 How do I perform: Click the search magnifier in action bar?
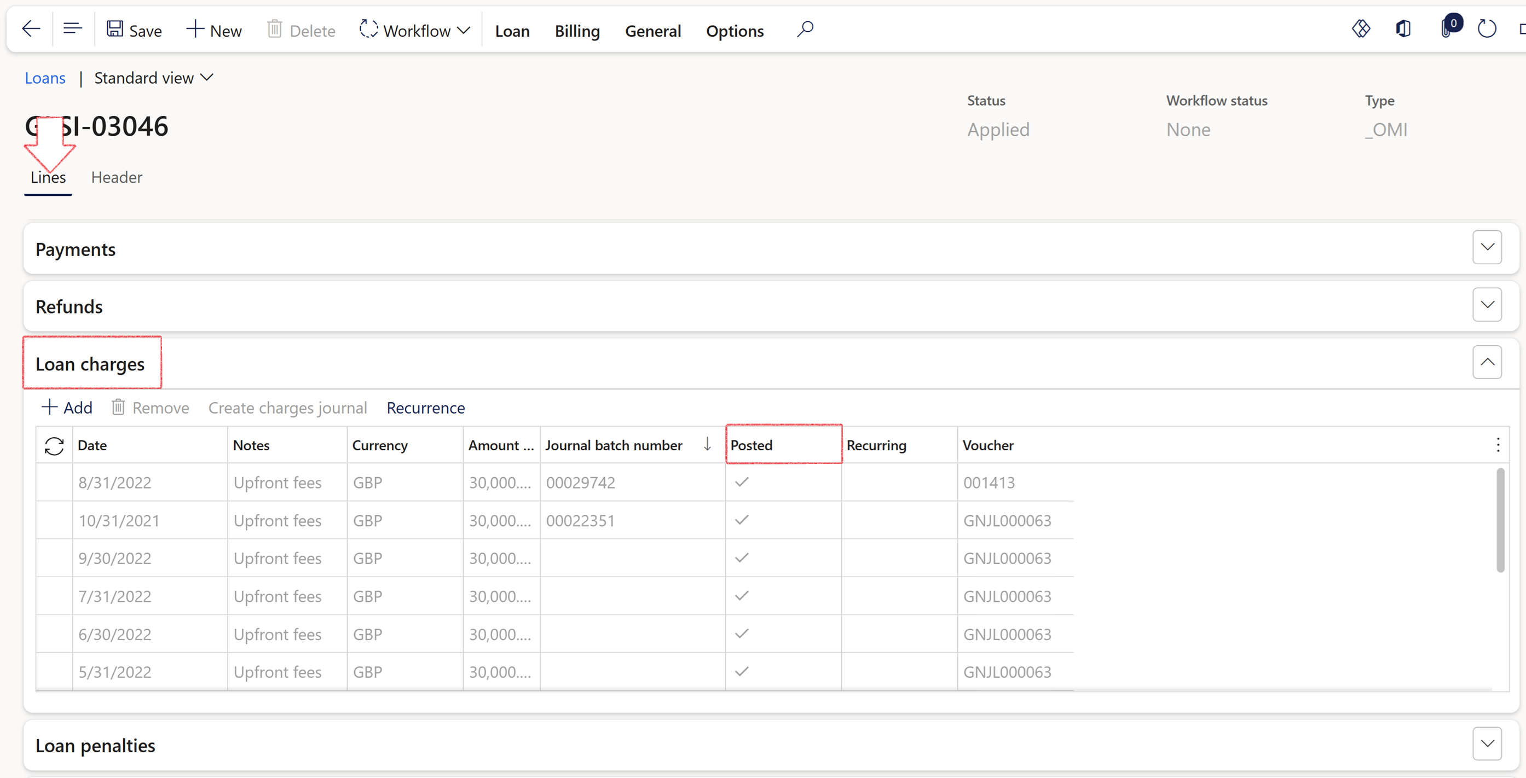[x=805, y=29]
